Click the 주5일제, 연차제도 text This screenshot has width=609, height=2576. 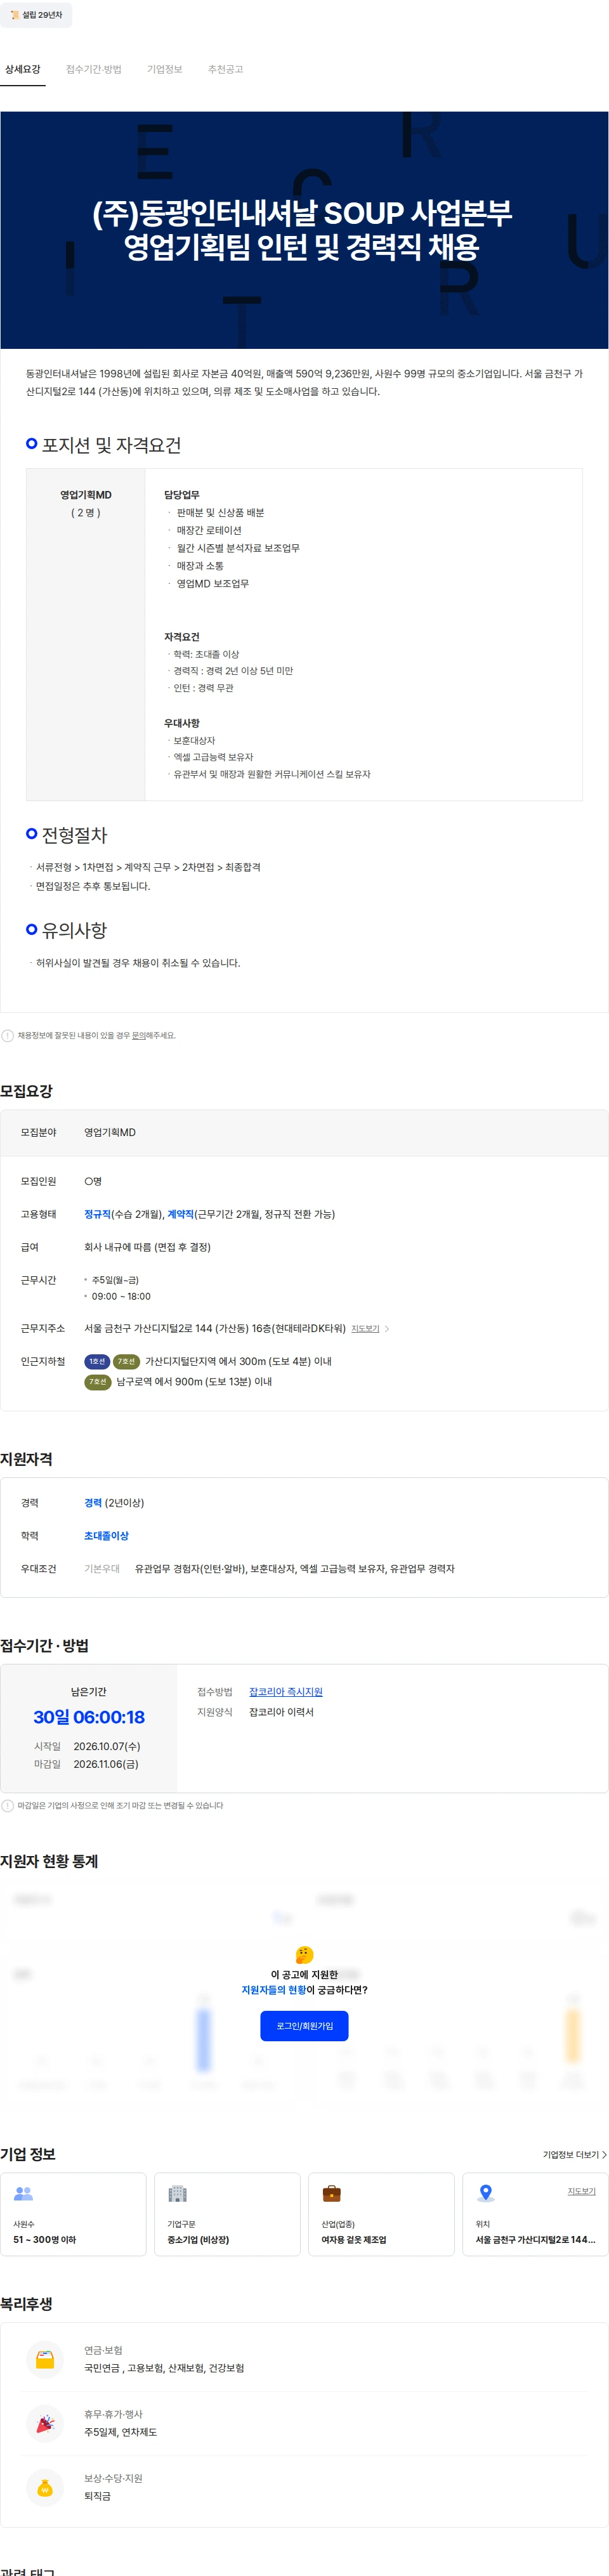[120, 2432]
